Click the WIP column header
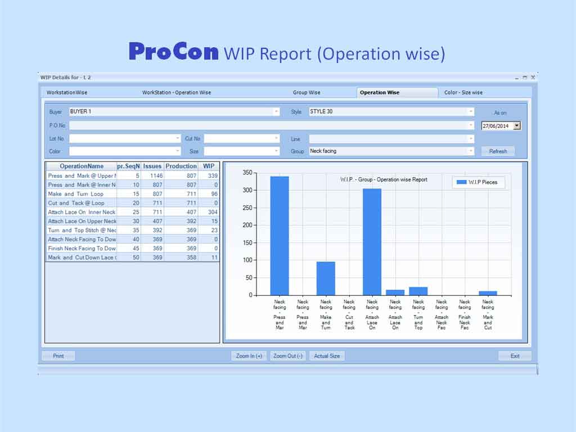Viewport: 576px width, 432px height. point(209,166)
